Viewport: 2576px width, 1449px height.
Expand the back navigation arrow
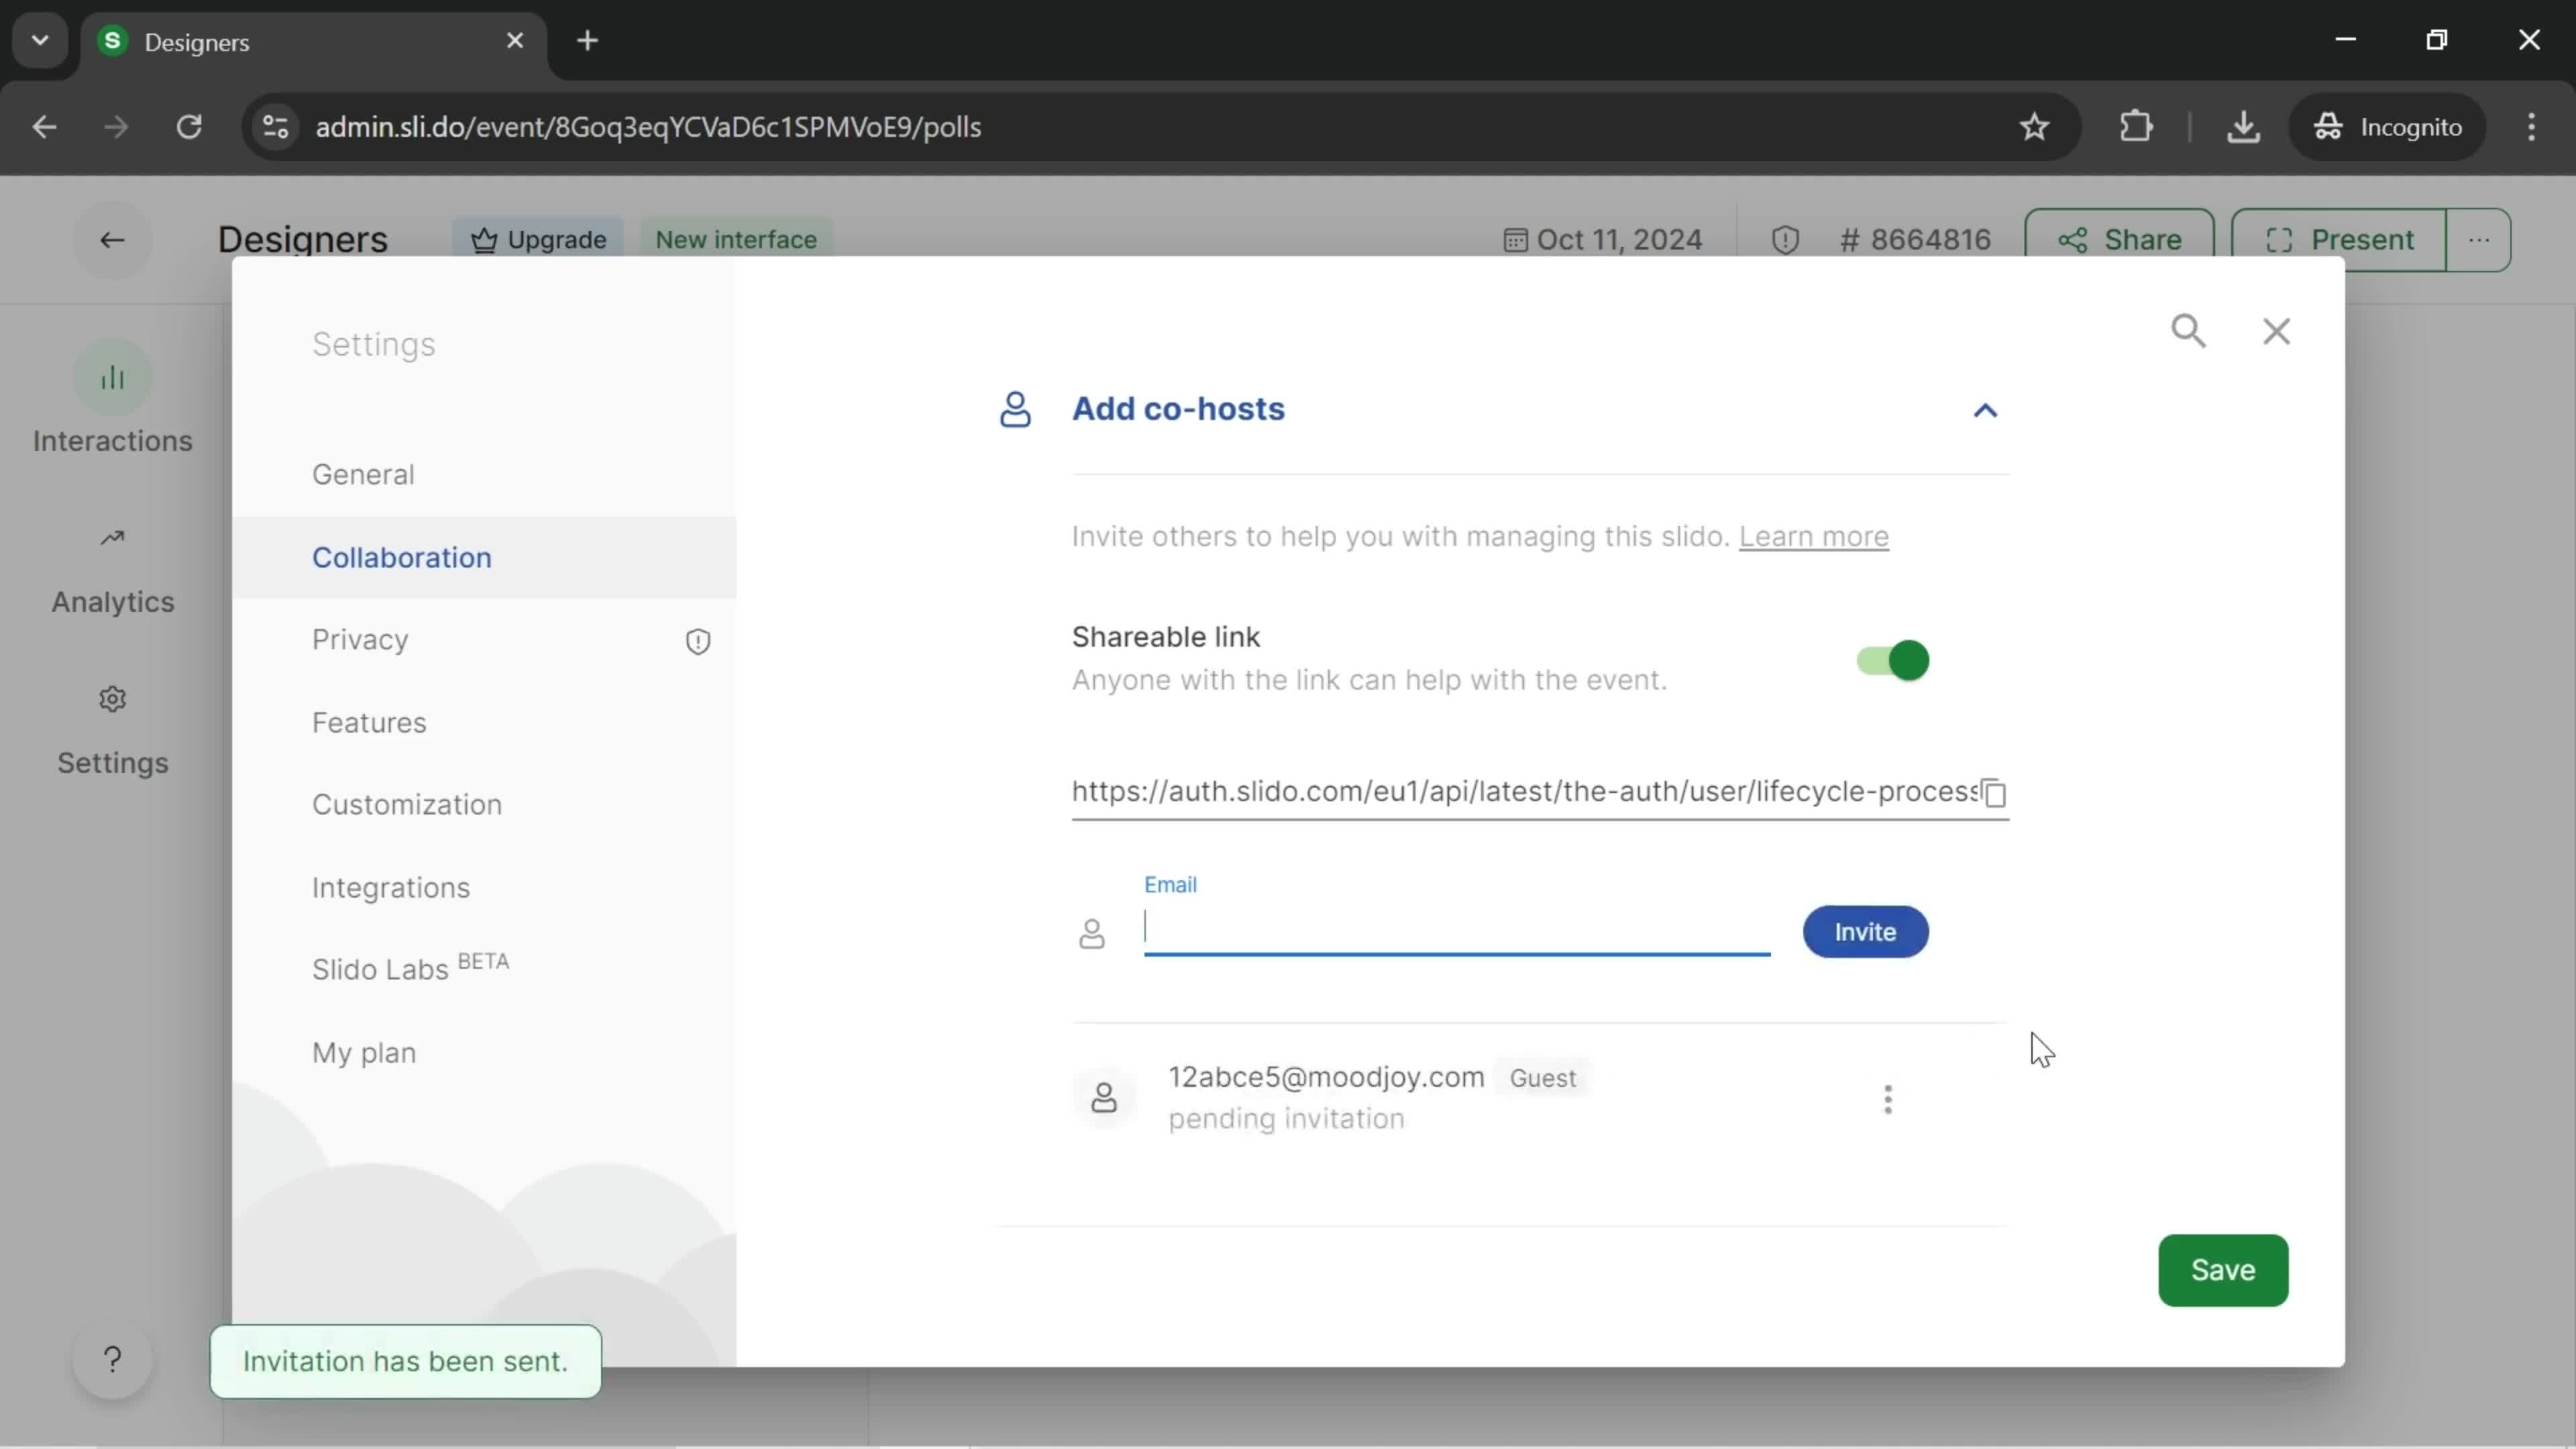click(111, 239)
